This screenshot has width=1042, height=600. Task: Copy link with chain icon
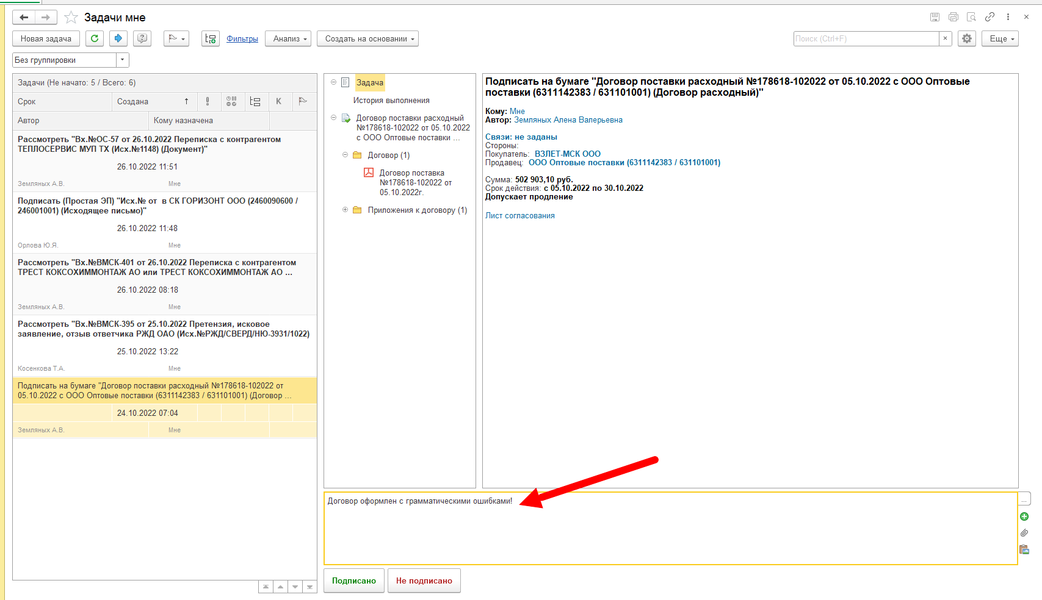tap(990, 17)
